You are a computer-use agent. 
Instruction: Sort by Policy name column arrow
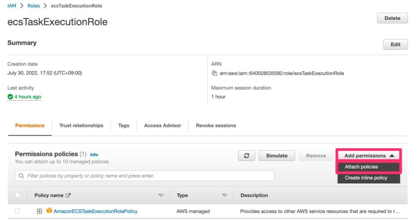[161, 195]
